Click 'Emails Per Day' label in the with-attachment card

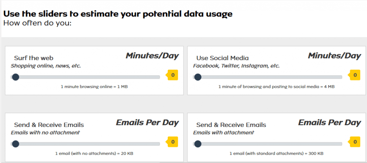pos(329,123)
